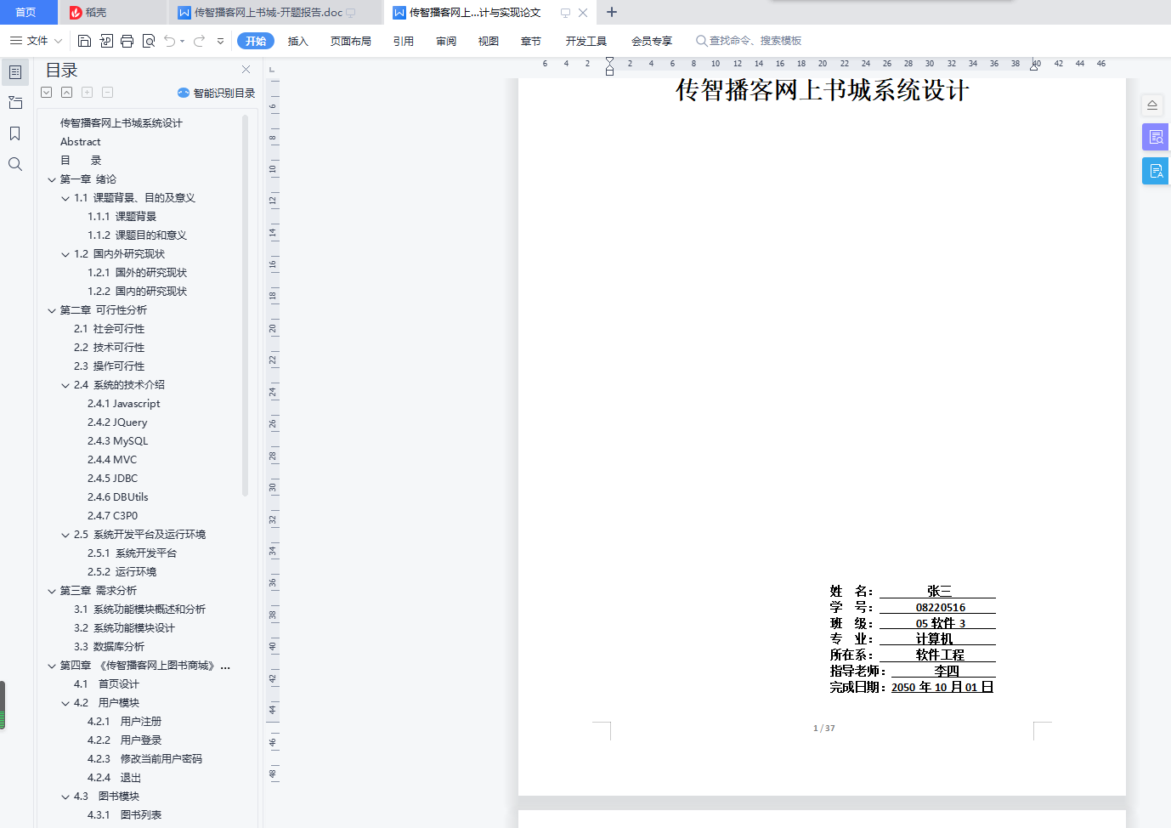This screenshot has width=1171, height=828.
Task: Go to outline entry 4.1 首页设计
Action: (x=106, y=684)
